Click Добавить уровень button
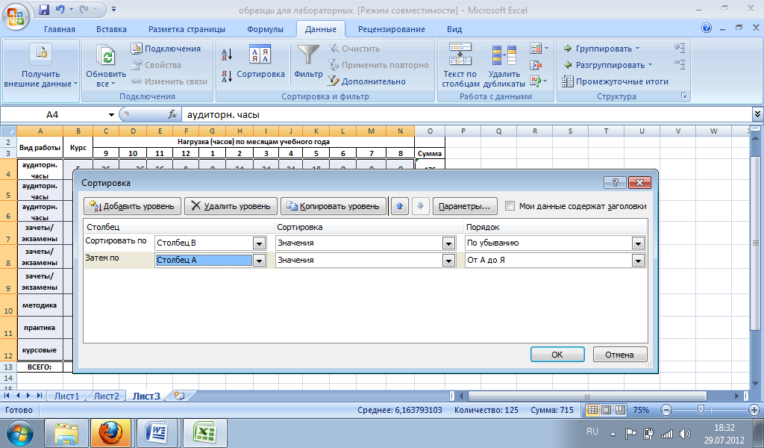 (x=132, y=206)
